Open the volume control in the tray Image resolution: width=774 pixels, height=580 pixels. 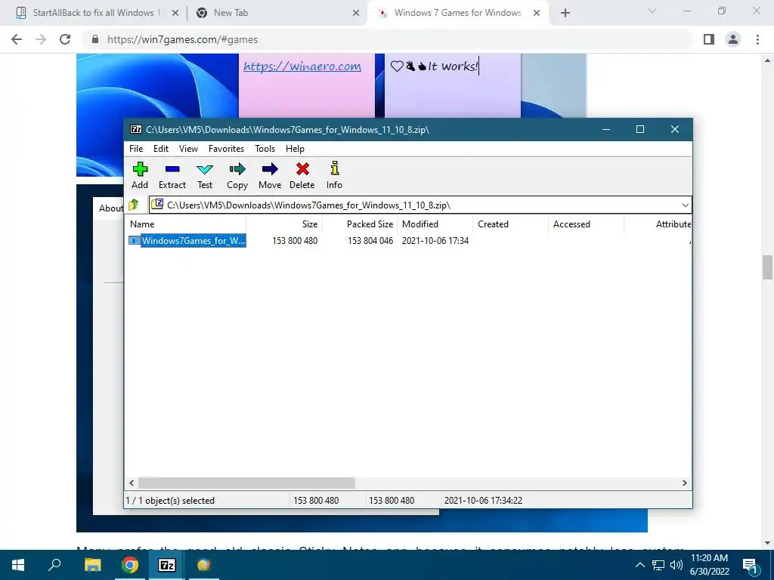[x=676, y=565]
